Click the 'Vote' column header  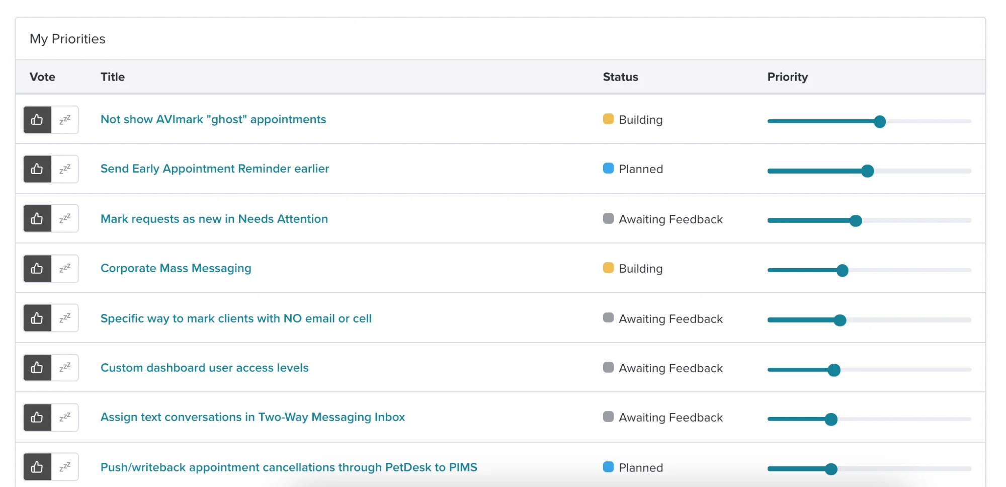pyautogui.click(x=42, y=77)
